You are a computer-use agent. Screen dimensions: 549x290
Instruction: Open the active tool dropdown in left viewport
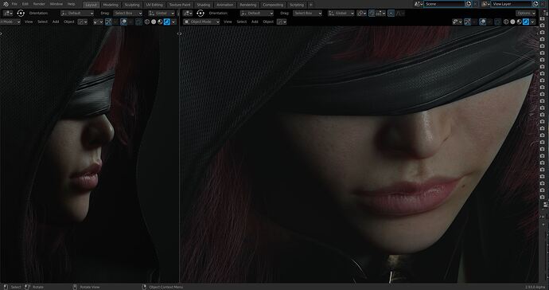click(8, 14)
